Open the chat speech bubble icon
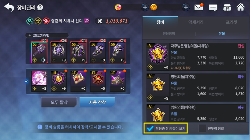250x140 pixels. pyautogui.click(x=213, y=7)
